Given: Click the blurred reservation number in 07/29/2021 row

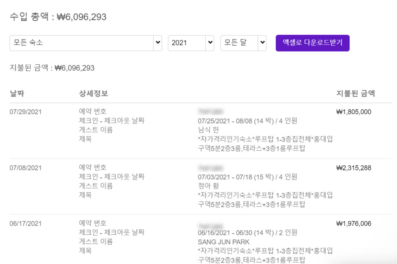Looking at the screenshot, I should (x=210, y=112).
